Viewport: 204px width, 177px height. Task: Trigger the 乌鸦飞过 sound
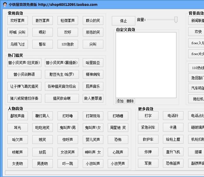[x=18, y=44]
